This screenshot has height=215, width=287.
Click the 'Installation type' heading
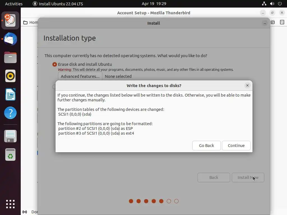coord(70,38)
